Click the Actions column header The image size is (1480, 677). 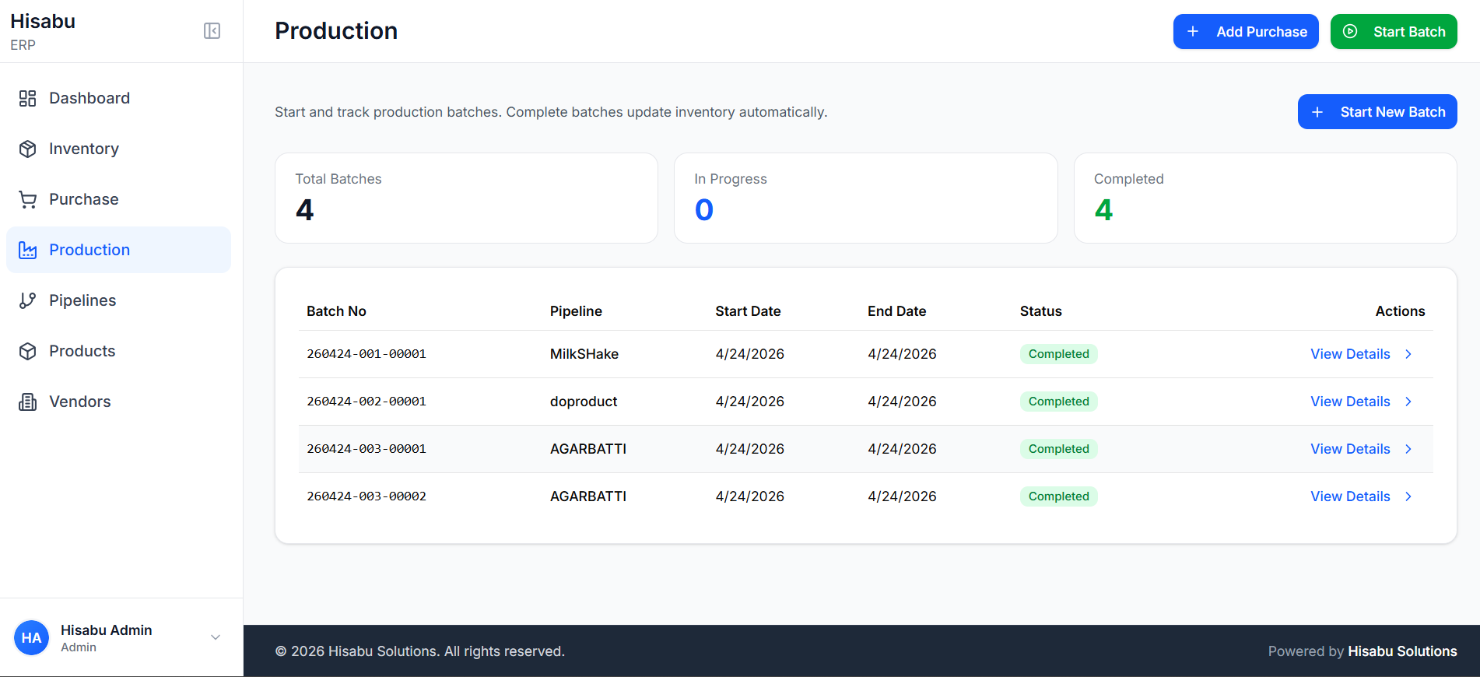tap(1400, 311)
